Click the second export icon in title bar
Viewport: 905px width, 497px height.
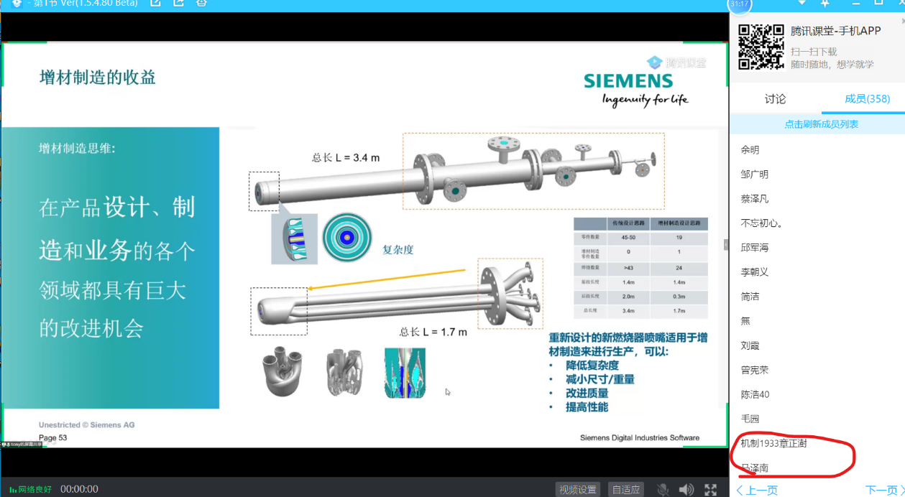(x=178, y=3)
